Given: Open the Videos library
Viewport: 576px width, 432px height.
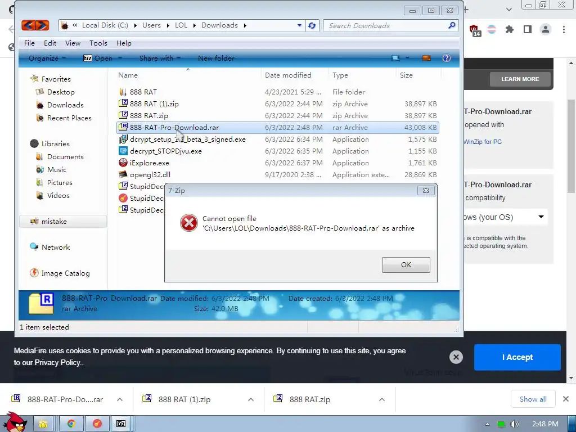Looking at the screenshot, I should 58,195.
